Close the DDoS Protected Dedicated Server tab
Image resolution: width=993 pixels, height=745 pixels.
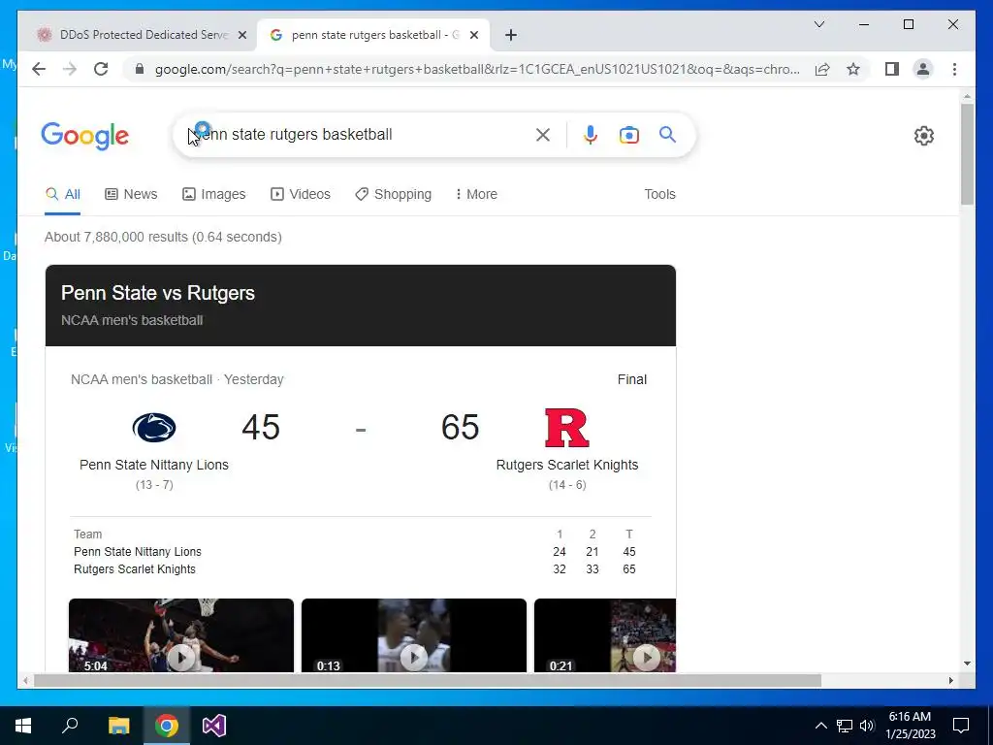(241, 35)
